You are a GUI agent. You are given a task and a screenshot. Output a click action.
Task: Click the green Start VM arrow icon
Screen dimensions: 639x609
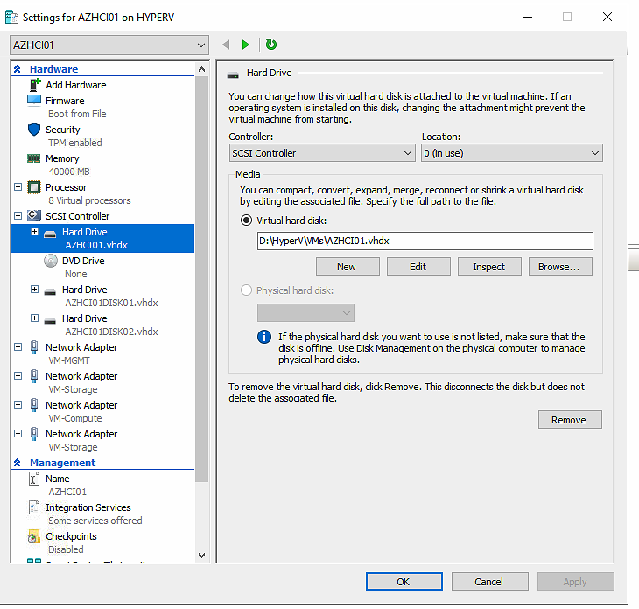point(246,45)
